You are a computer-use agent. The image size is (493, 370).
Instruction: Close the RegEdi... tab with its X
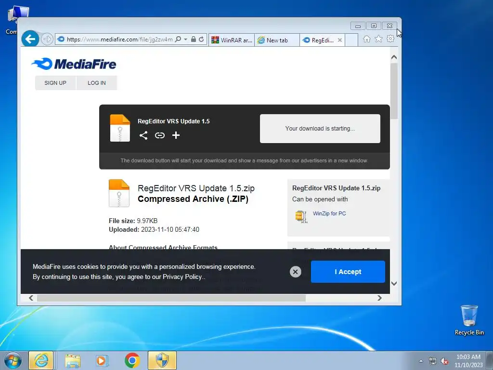pos(340,40)
